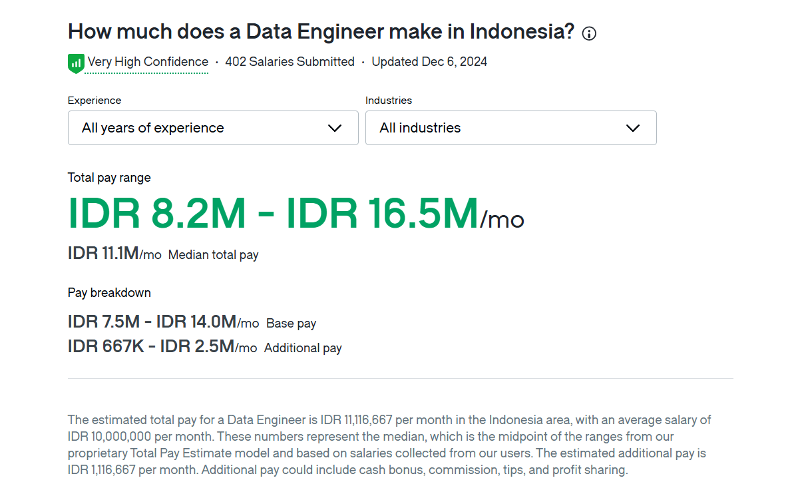Select the green badge icon near Very High Confidence
The height and width of the screenshot is (490, 794).
point(75,61)
